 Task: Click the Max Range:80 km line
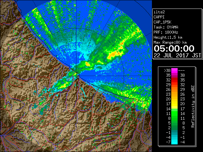tap(170, 42)
